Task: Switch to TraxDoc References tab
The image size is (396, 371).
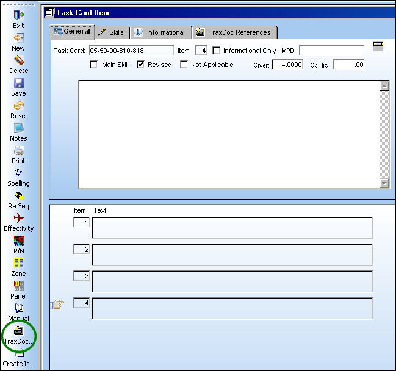Action: click(x=235, y=32)
